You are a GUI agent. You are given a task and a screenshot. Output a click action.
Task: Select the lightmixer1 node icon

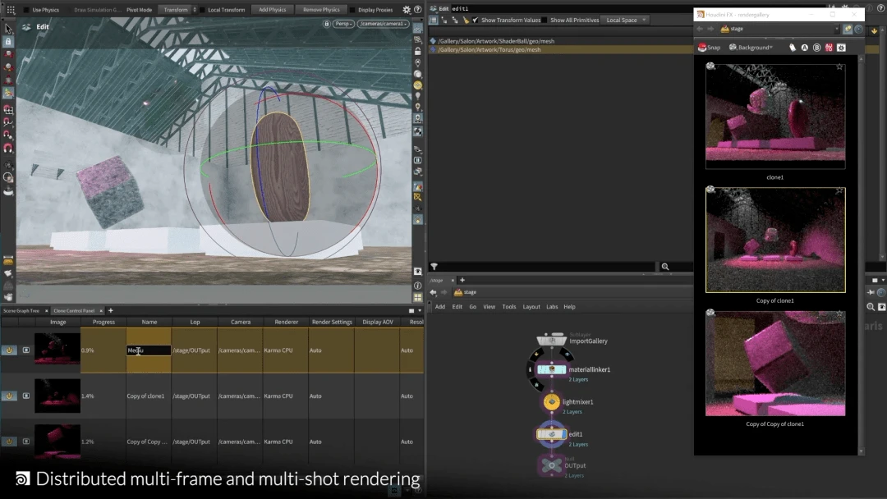(x=551, y=402)
